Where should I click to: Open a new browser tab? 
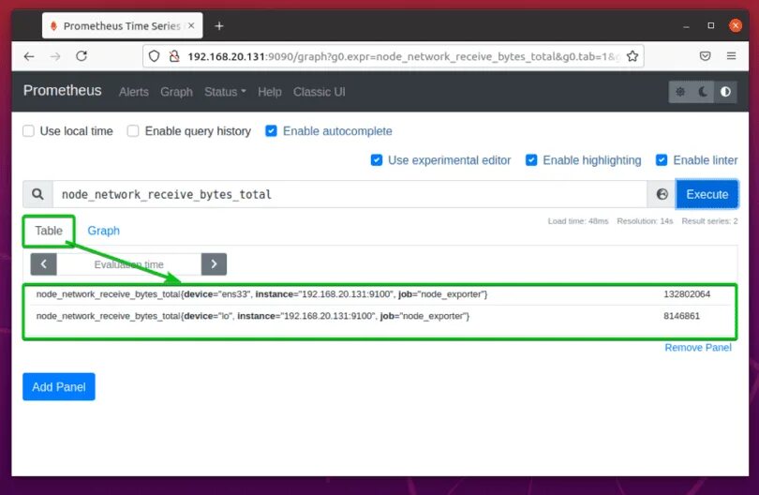(x=218, y=25)
